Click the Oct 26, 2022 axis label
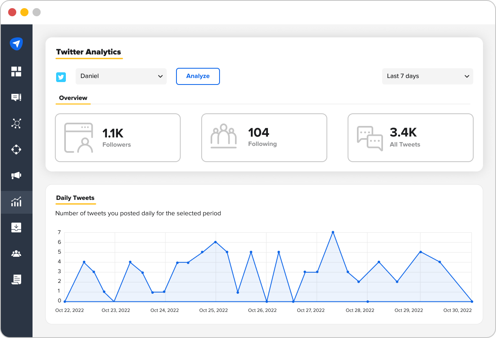The width and height of the screenshot is (496, 338). click(262, 310)
